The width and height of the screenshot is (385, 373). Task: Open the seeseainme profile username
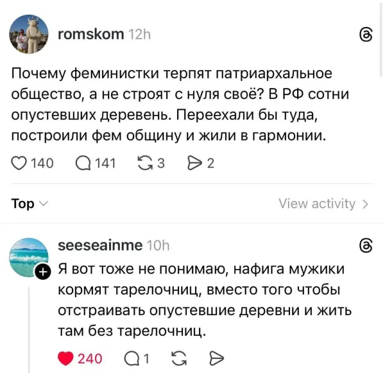[x=100, y=245]
